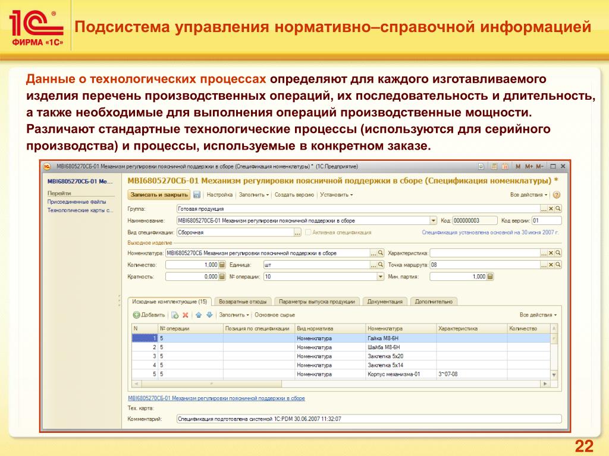The width and height of the screenshot is (609, 456).
Task: Clear the Характеристика field with X icon
Action: (551, 253)
